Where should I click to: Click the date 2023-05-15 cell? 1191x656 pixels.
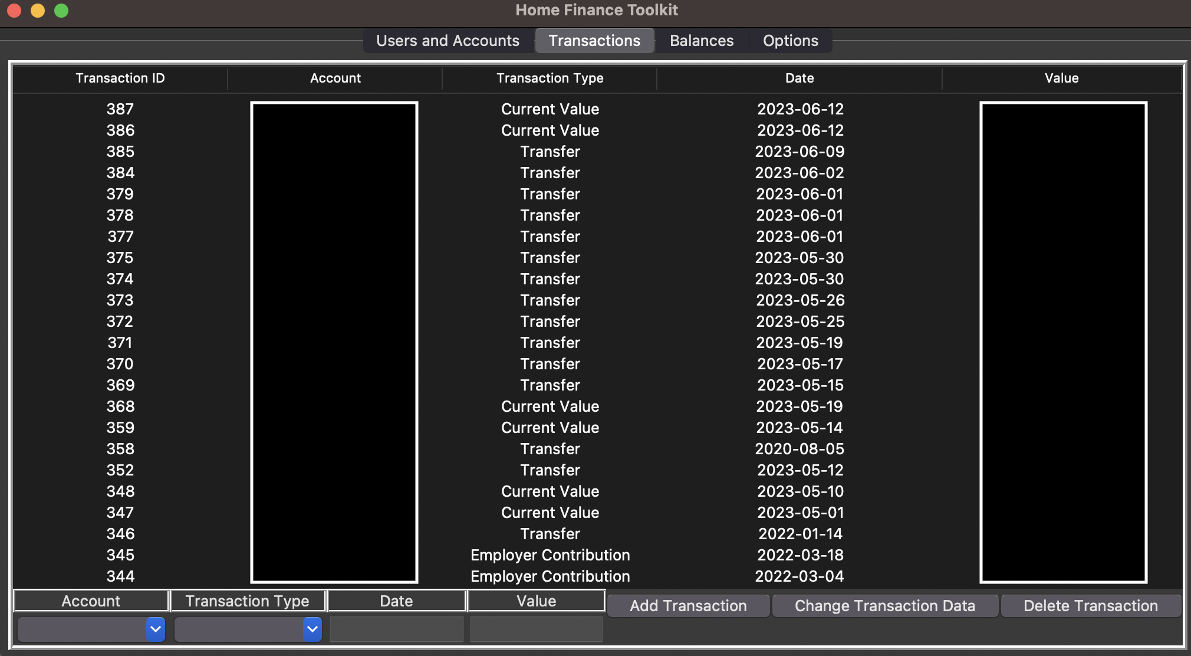click(800, 385)
